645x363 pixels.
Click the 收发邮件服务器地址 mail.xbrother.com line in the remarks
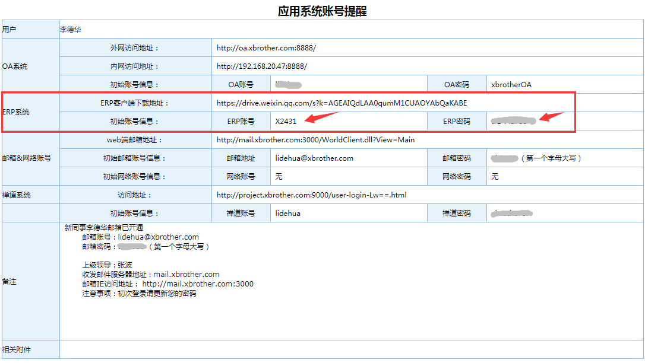pyautogui.click(x=151, y=275)
